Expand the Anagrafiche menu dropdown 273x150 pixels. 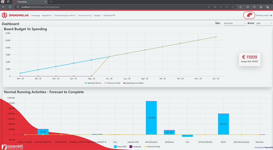(x=47, y=15)
